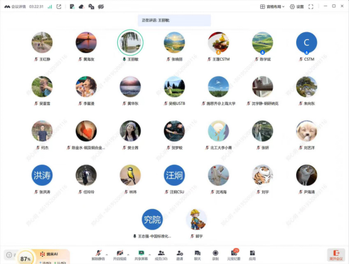
Task: Open the members (成员 30) list
Action: coord(161,255)
